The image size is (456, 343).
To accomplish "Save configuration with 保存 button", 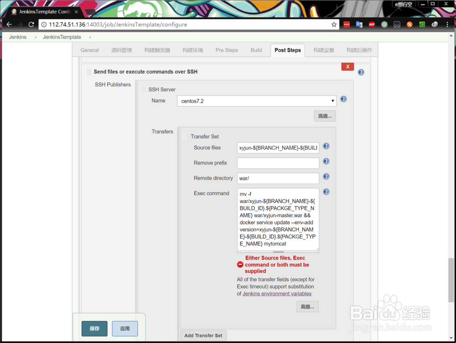I will [94, 328].
